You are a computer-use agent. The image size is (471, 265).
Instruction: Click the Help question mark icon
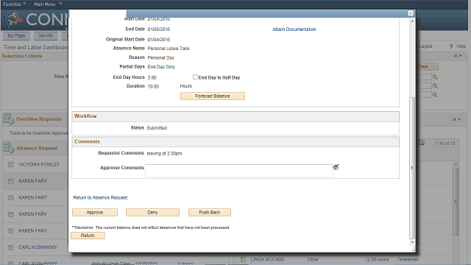coord(451,46)
